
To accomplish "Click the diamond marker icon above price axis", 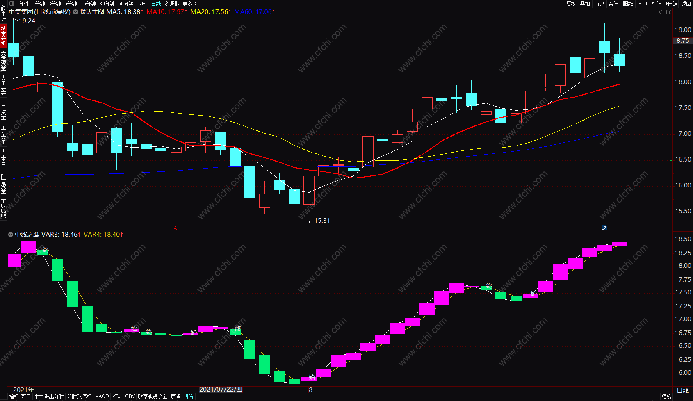I will pyautogui.click(x=661, y=12).
